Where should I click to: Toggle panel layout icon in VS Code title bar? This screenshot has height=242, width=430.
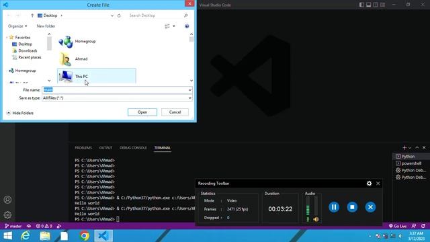[369, 5]
